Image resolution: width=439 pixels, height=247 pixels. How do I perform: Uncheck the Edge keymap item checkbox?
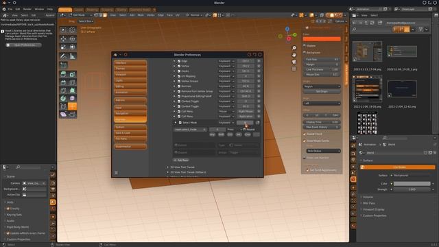(179, 61)
